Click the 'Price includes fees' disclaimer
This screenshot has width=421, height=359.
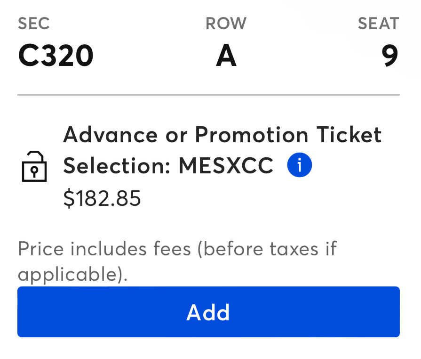(x=104, y=248)
